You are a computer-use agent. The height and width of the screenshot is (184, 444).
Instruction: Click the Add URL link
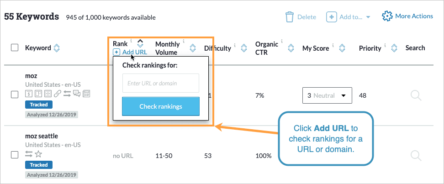pyautogui.click(x=131, y=52)
